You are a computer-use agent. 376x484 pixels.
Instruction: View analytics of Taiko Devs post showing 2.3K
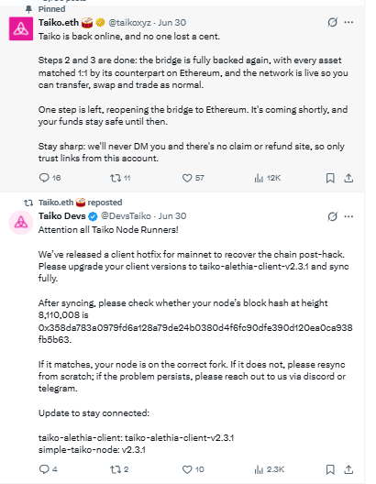click(x=269, y=469)
